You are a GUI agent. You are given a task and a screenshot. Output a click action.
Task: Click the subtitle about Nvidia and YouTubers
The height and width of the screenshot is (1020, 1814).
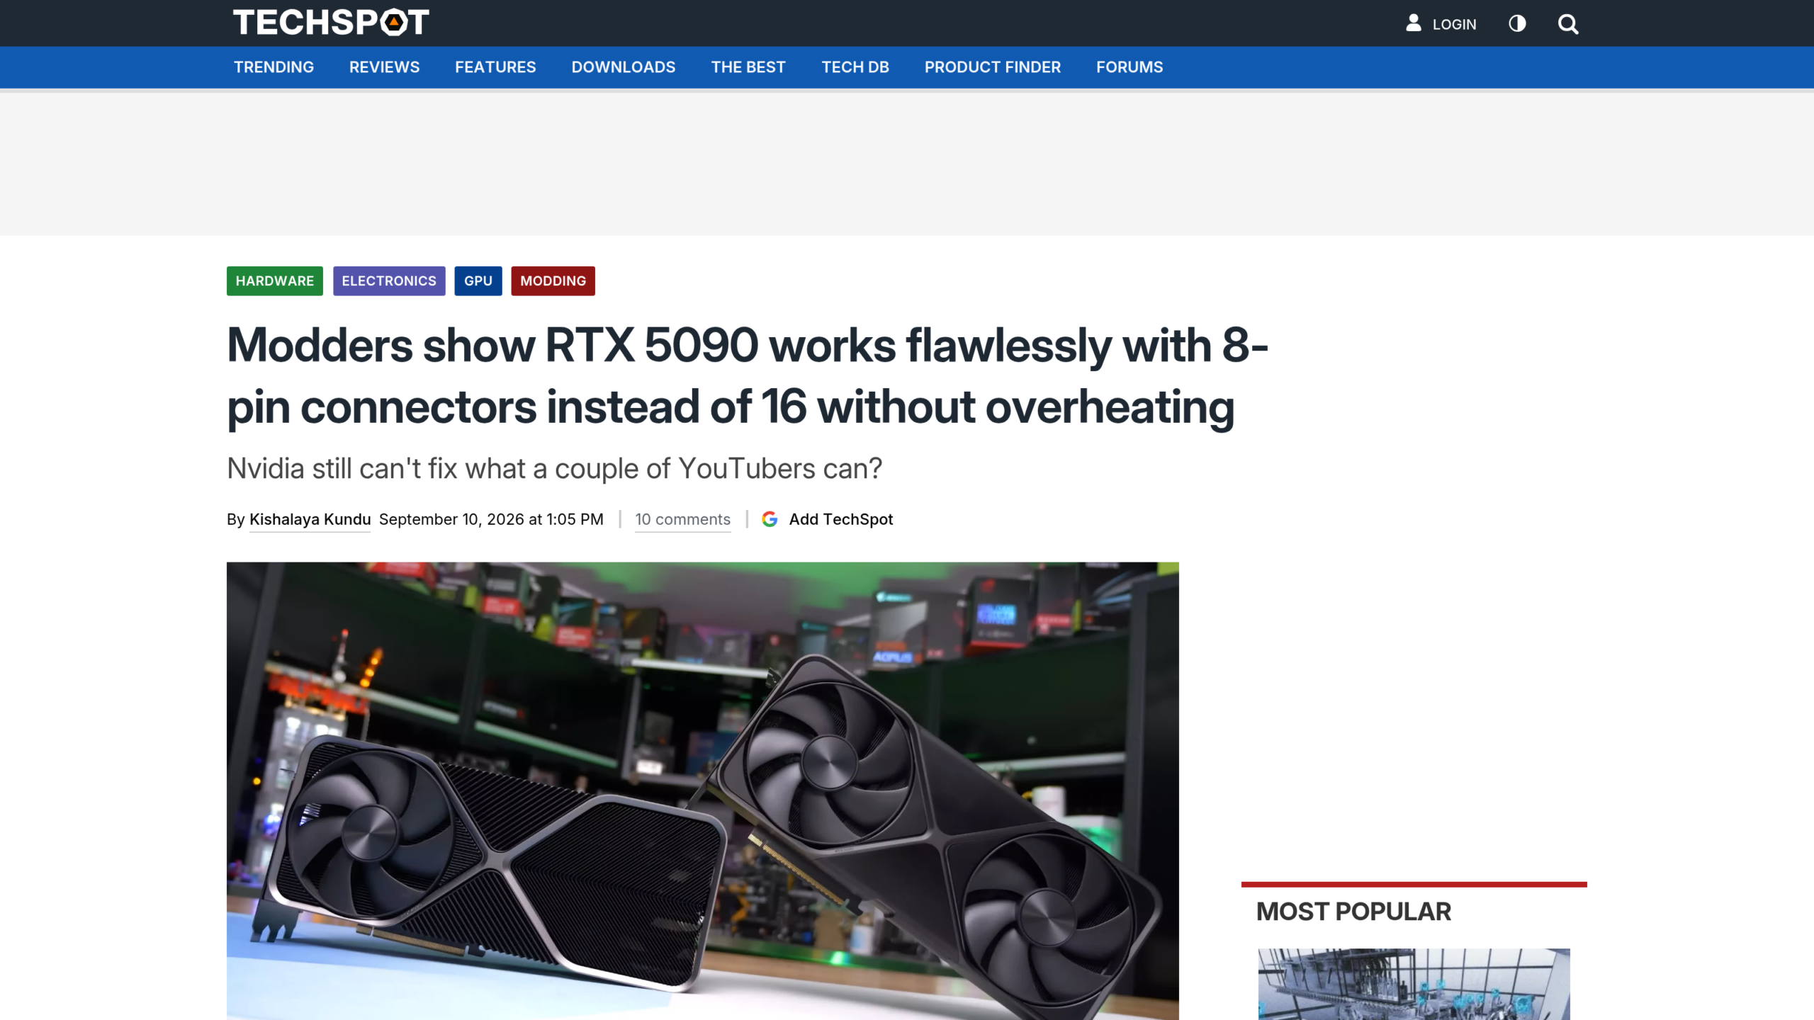554,469
